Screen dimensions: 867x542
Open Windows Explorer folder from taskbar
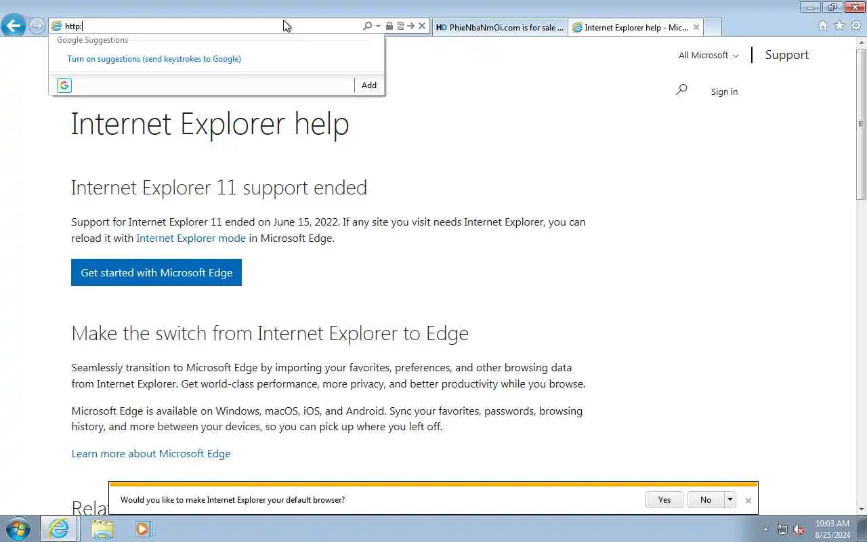[102, 528]
